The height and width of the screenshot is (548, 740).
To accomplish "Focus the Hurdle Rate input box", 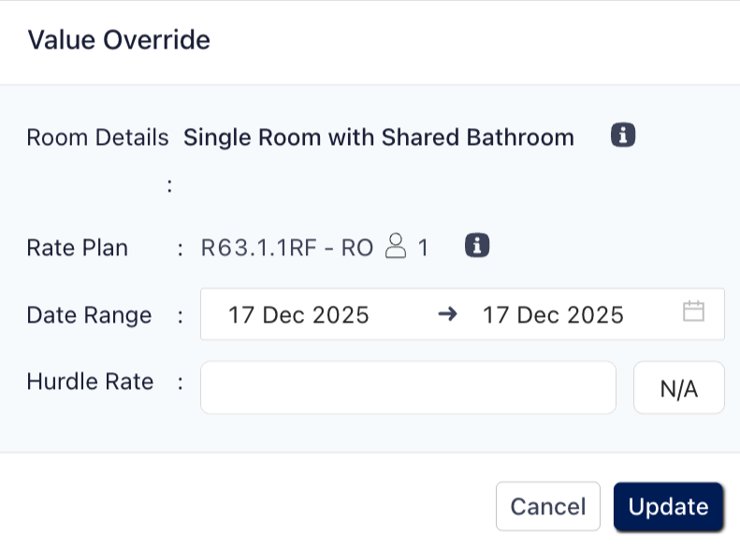I will click(408, 387).
